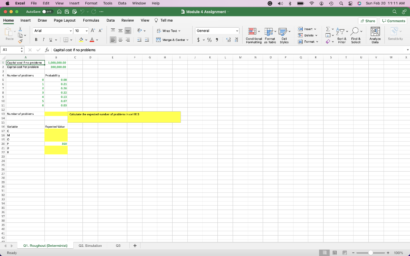The height and width of the screenshot is (256, 410).
Task: Toggle bold formatting
Action: point(36,40)
